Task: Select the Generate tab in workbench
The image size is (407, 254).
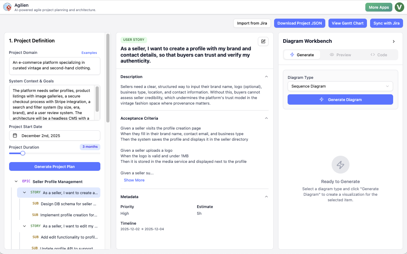Action: [x=302, y=55]
